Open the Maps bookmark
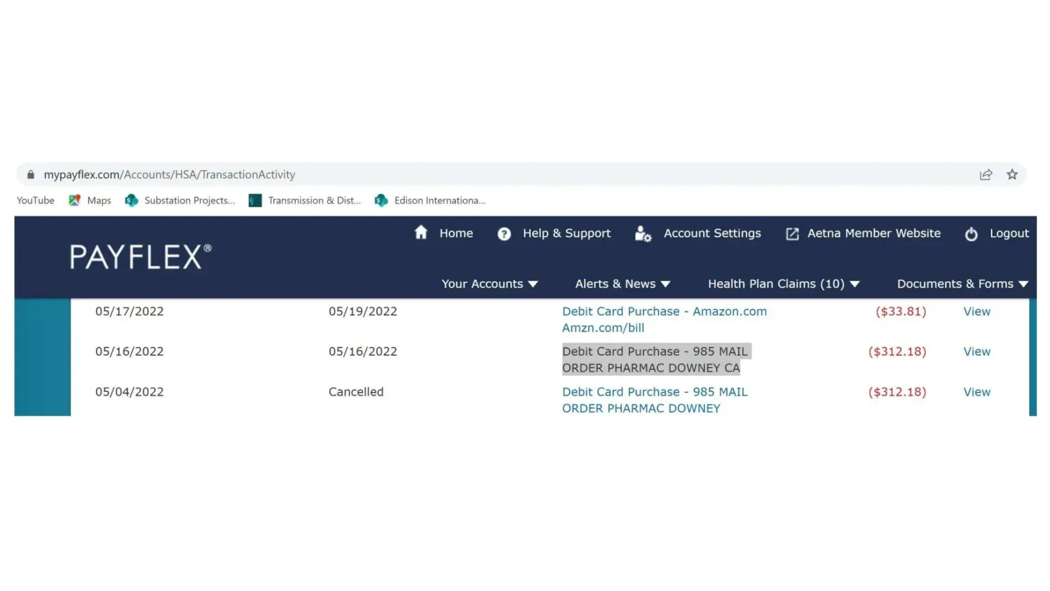1050x591 pixels. [90, 200]
